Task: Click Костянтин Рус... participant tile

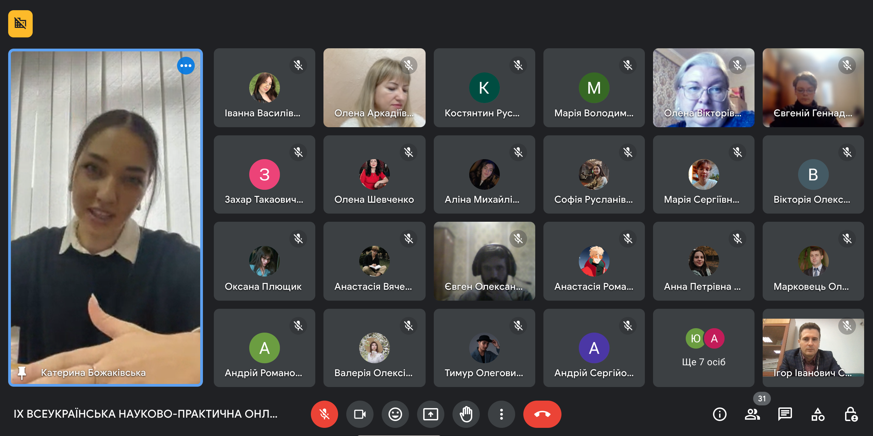Action: tap(484, 88)
